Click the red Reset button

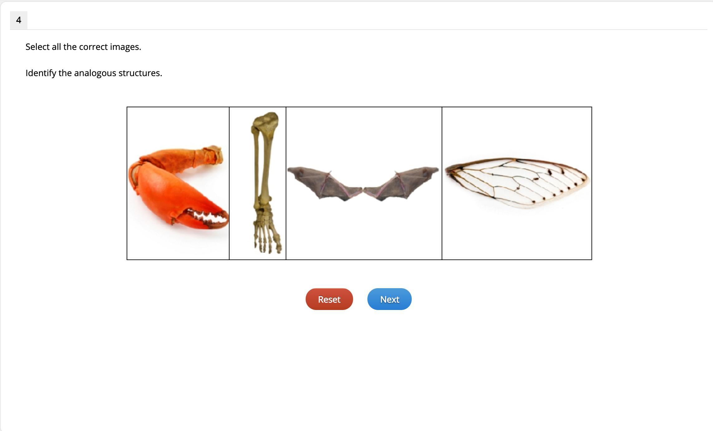pos(329,299)
